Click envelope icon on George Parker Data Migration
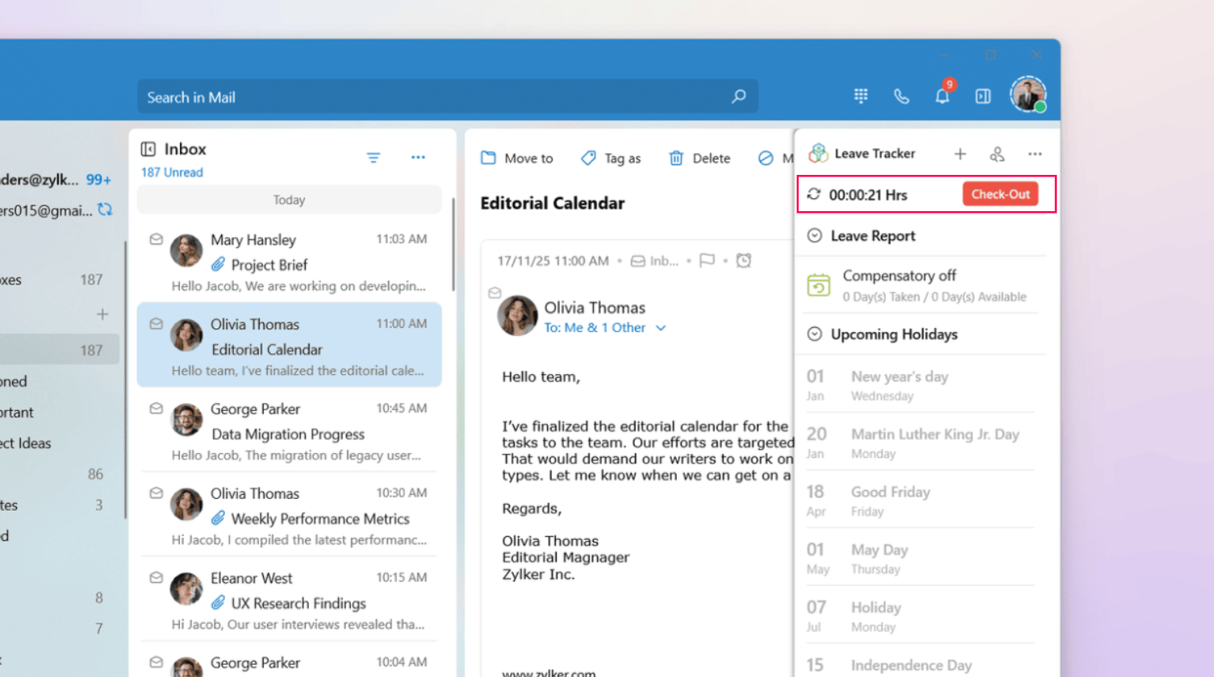The height and width of the screenshot is (677, 1214). tap(156, 409)
